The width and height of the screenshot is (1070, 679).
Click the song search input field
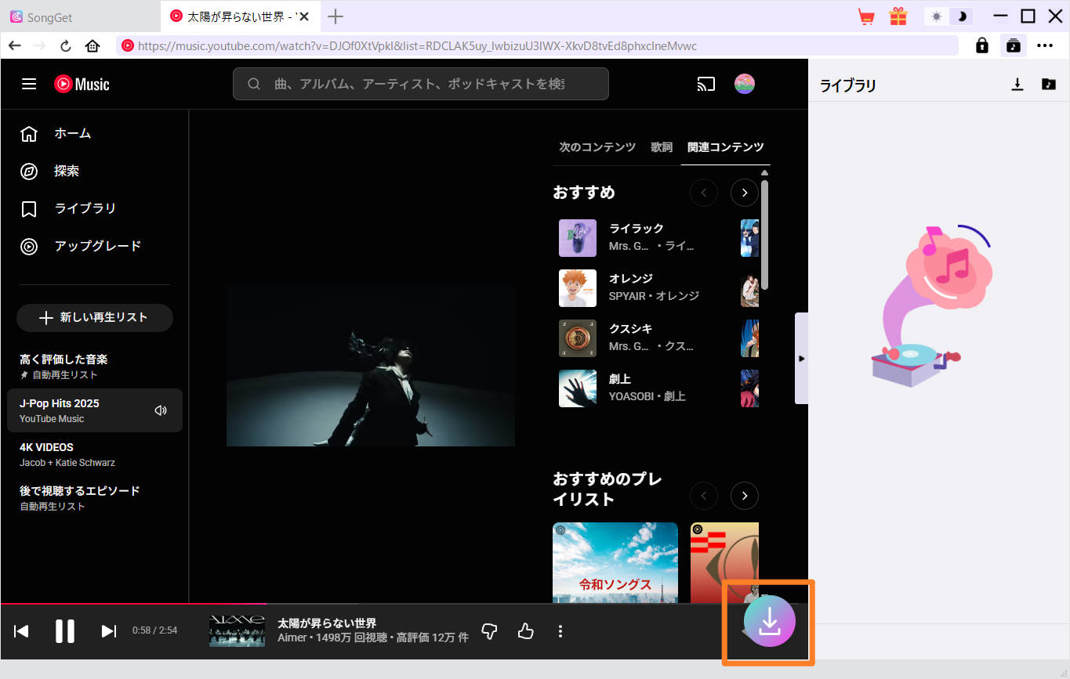419,84
